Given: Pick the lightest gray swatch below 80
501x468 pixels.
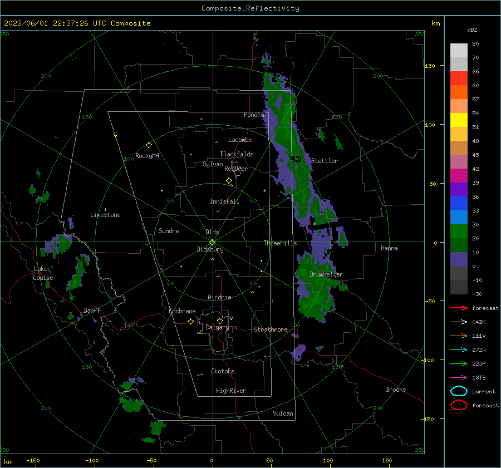Looking at the screenshot, I should (x=459, y=51).
